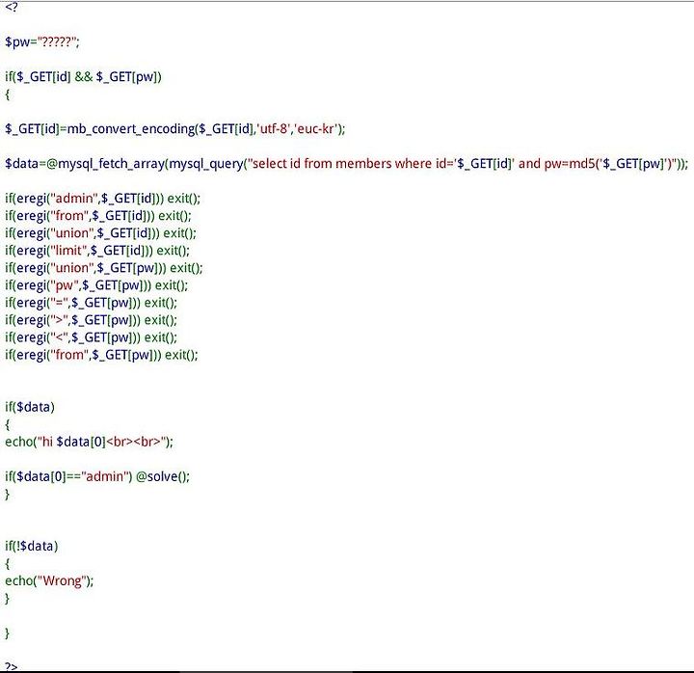Image resolution: width=694 pixels, height=673 pixels.
Task: Click the if($data[0]=="admin") @solve(); line
Action: [x=97, y=476]
